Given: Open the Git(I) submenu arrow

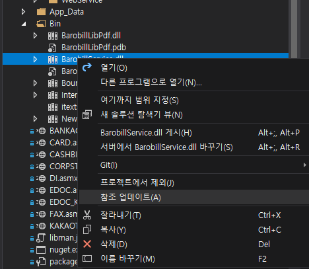Looking at the screenshot, I should point(305,165).
